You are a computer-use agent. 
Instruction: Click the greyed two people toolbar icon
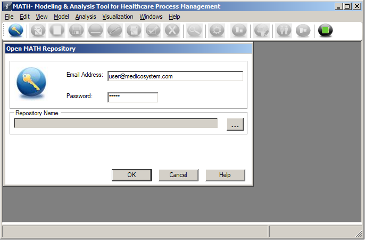[x=284, y=30]
